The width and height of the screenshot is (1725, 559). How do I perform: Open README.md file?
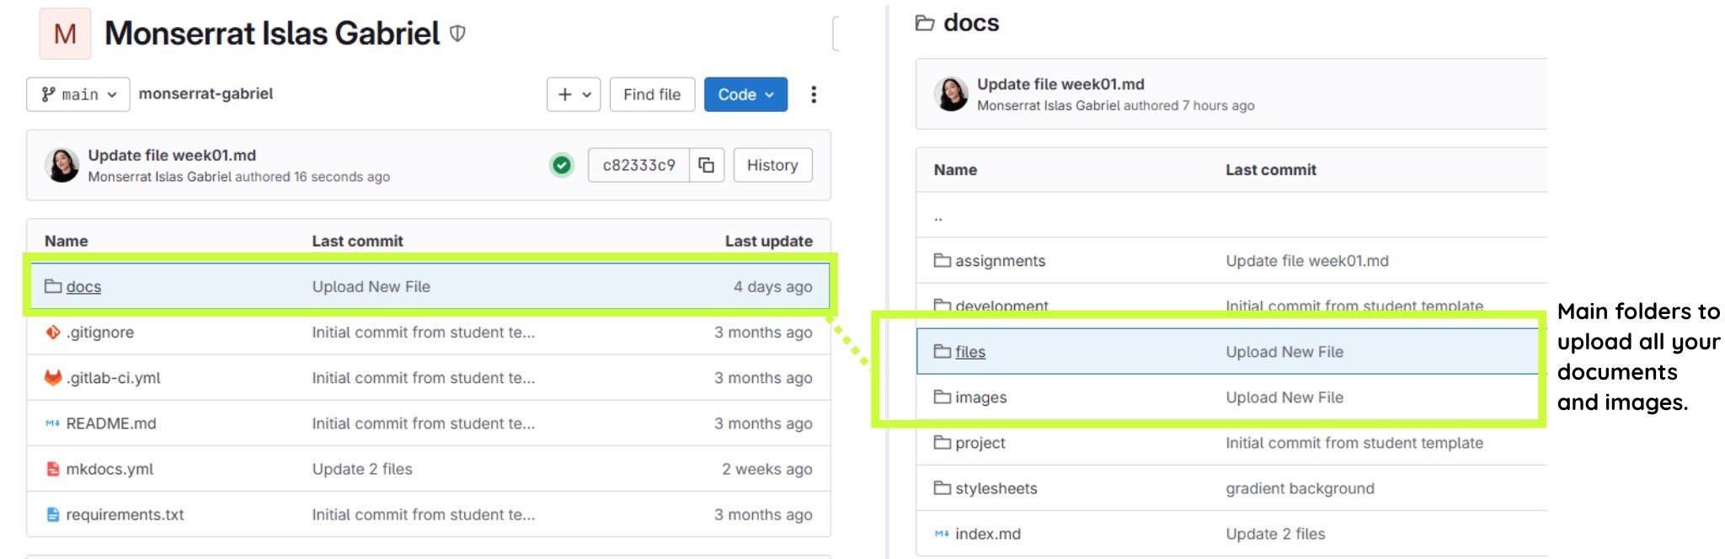pos(111,423)
